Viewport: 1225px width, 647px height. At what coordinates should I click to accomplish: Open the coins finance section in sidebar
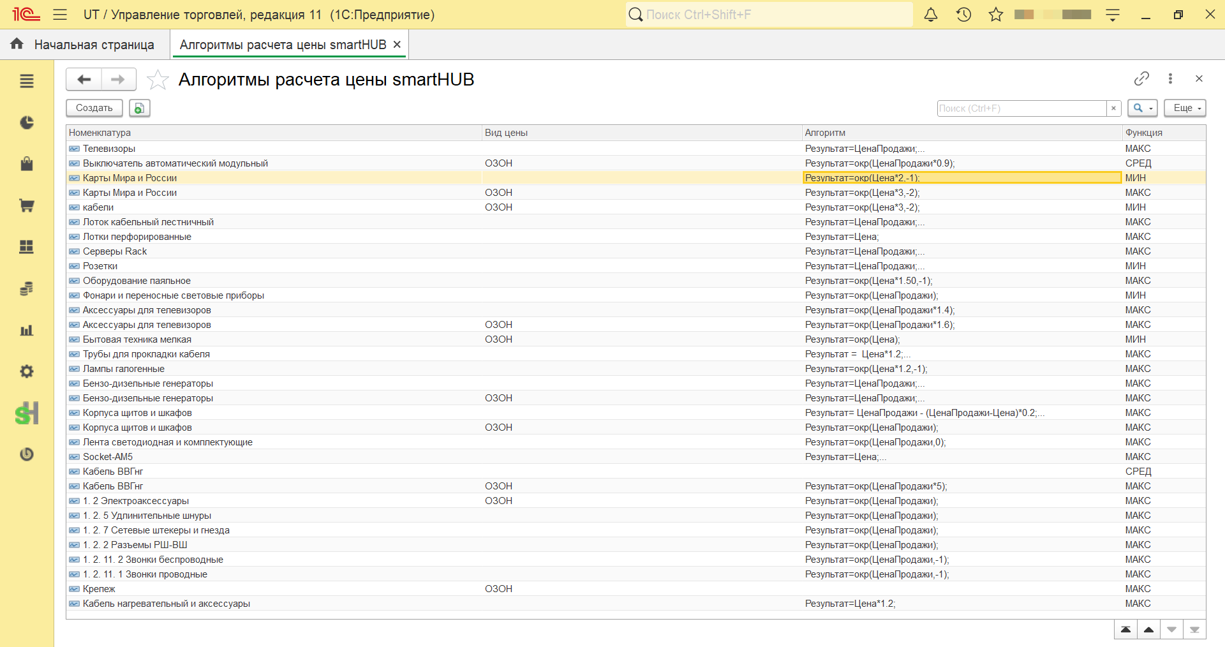pos(26,288)
